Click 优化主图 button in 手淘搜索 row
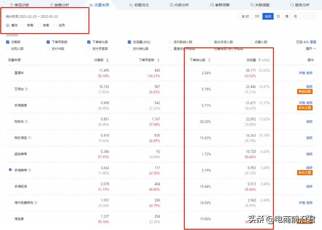 305,108
